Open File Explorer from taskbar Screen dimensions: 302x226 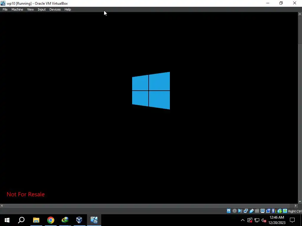pos(36,220)
